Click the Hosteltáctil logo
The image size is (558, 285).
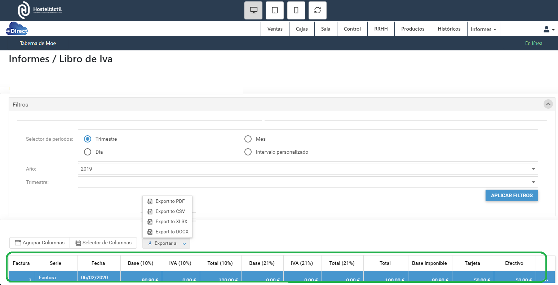pos(40,10)
